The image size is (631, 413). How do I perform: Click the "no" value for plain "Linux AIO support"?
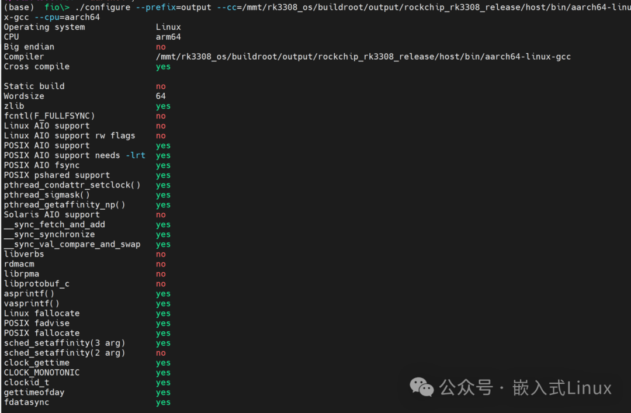point(161,126)
